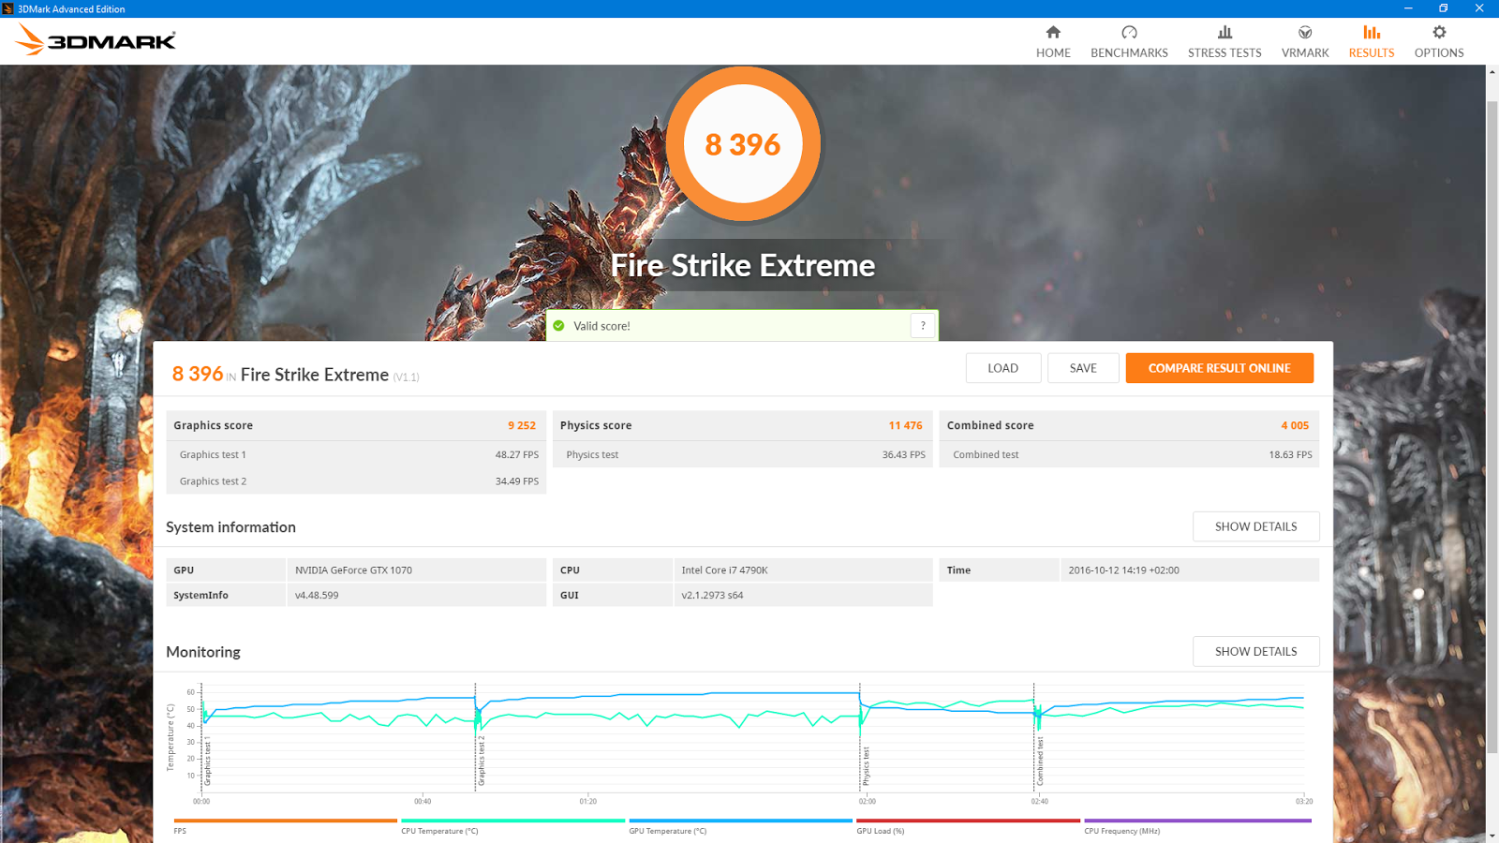This screenshot has height=843, width=1499.
Task: Click GUI version v2.1.2973 s64
Action: click(x=803, y=595)
